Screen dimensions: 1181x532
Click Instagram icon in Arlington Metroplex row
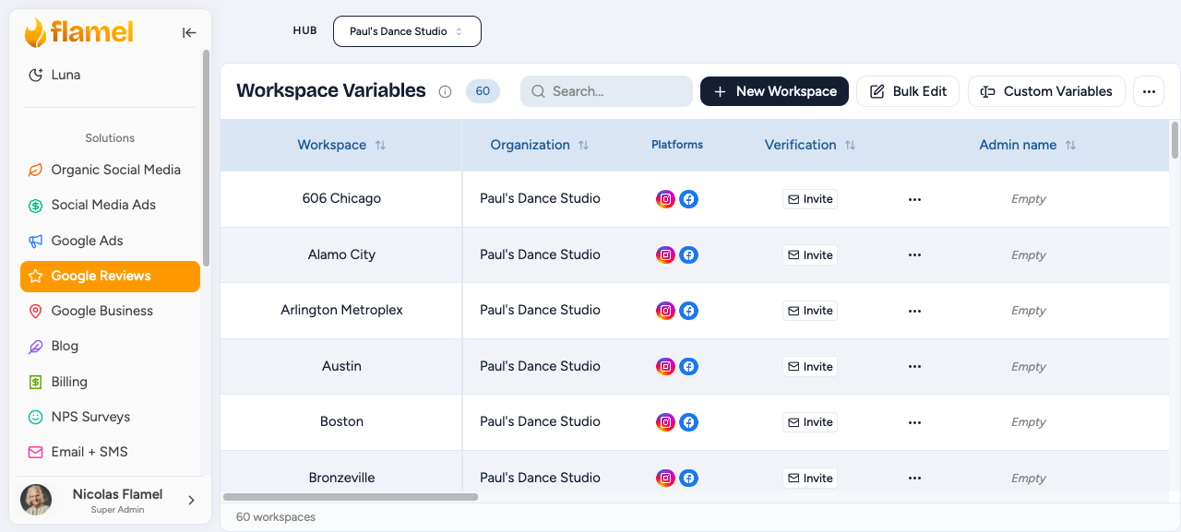point(665,311)
